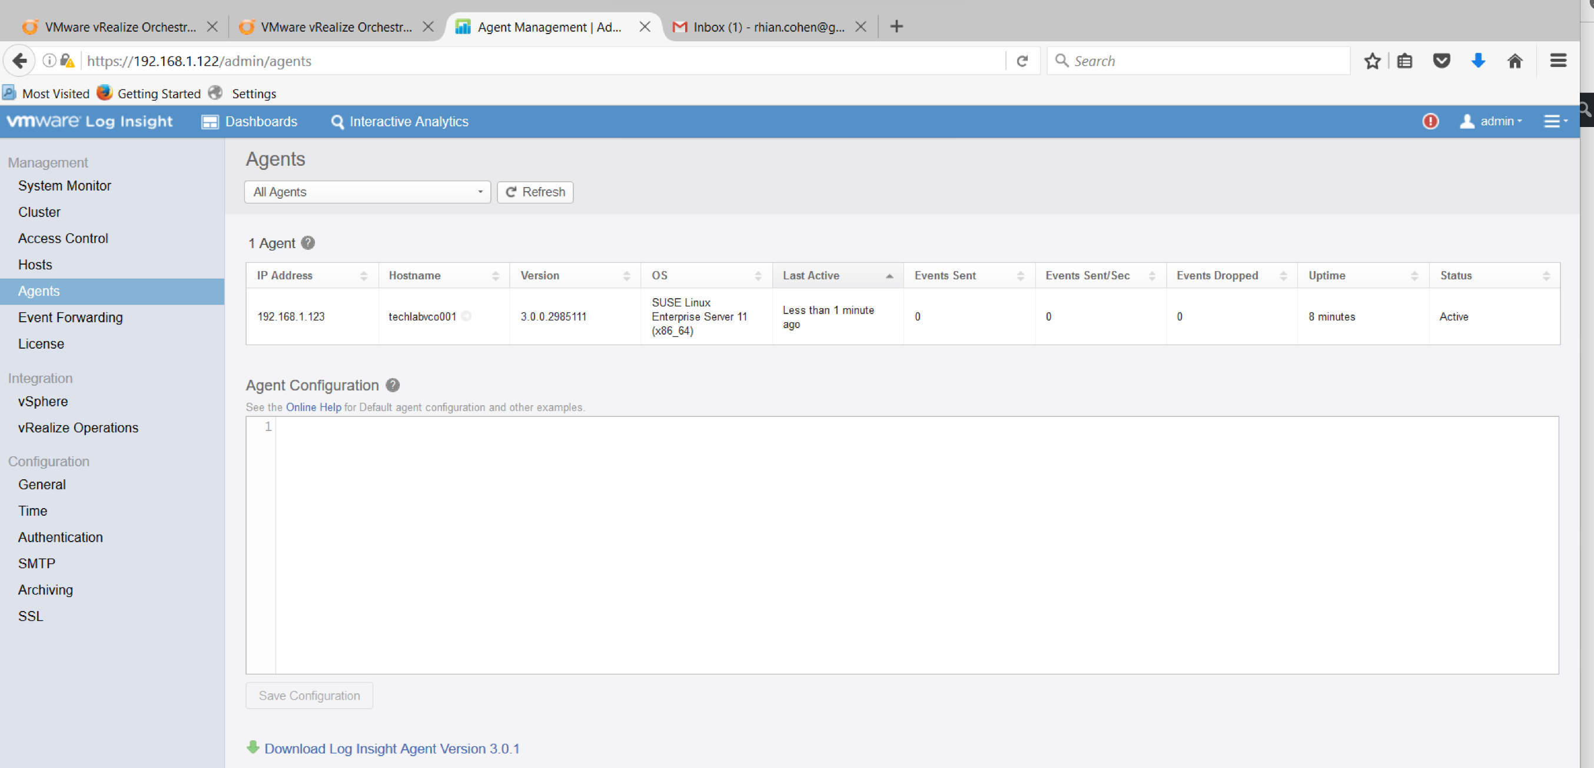Open vRealize Operations integration page
The width and height of the screenshot is (1594, 768).
tap(78, 428)
